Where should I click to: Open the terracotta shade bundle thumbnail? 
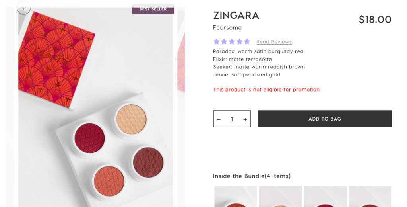coord(235,197)
